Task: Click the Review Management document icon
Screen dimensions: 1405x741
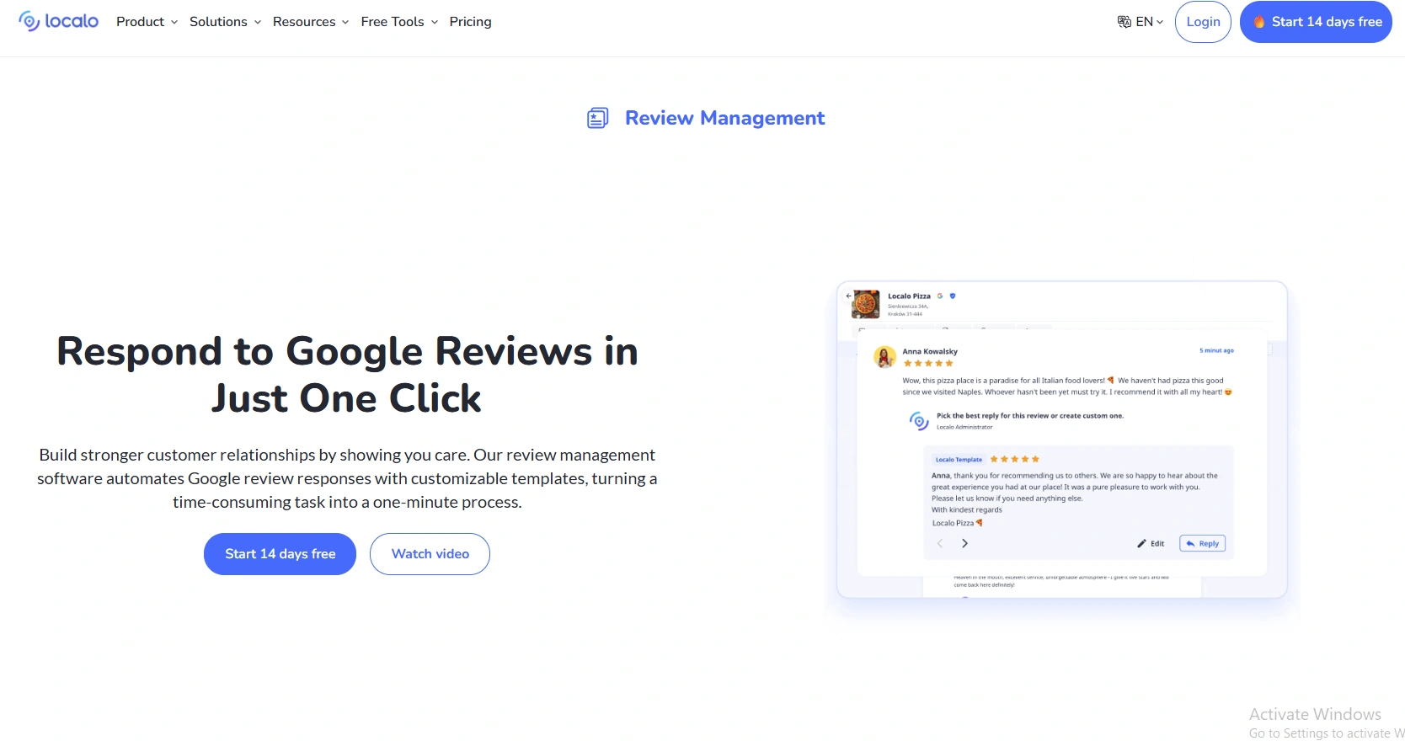Action: coord(597,118)
